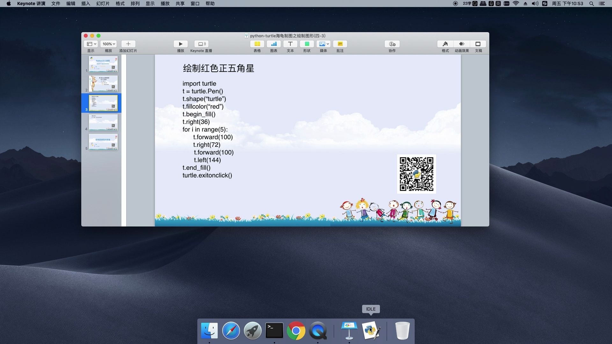Screen dimensions: 612x344
Task: Click the t.left(144) code line
Action: click(207, 160)
